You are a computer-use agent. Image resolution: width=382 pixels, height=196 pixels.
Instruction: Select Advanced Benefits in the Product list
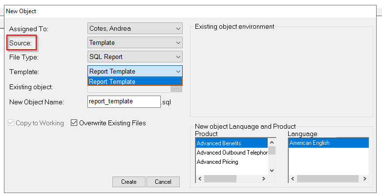232,143
